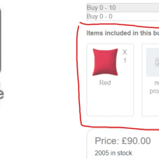159x159 pixels.
Task: Click the hand-drawn red outline's left edge
Action: 78,74
